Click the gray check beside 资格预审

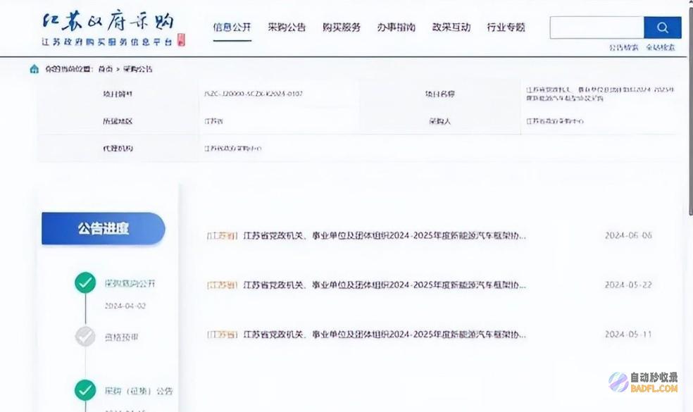point(85,337)
